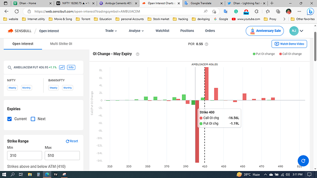Screen dimensions: 317x178
Task: Click the search magnifier beside AMBUJACEM FUT
Action: 10,68
